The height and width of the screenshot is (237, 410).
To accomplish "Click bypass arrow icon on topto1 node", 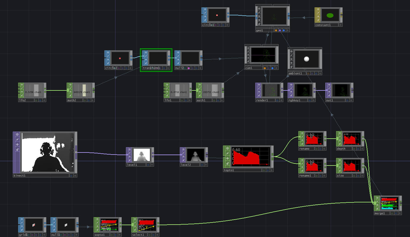I will [227, 158].
